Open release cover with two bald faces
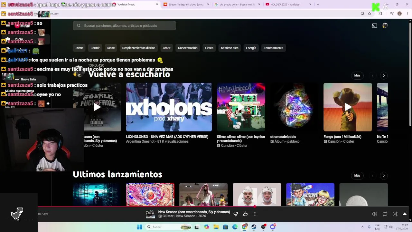 coord(257,195)
